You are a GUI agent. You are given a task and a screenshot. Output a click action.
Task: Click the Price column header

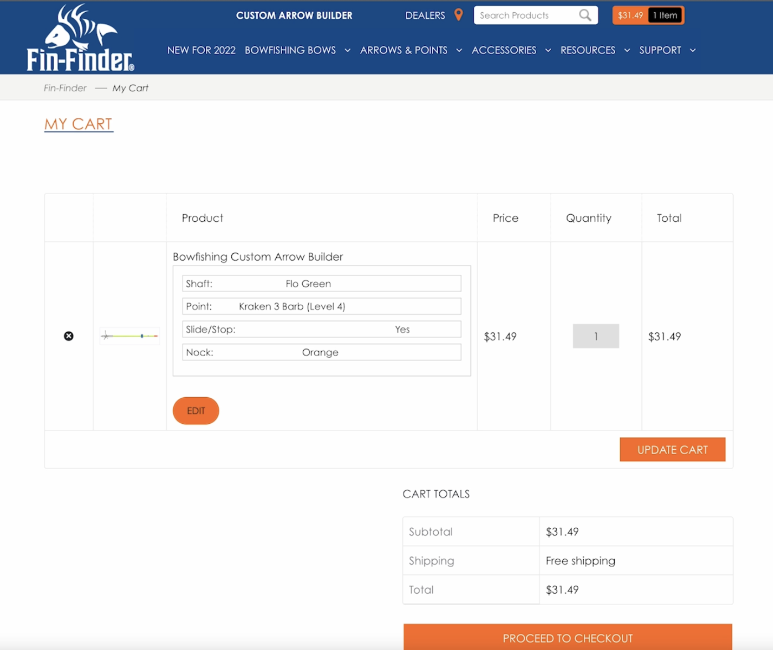[x=506, y=218]
